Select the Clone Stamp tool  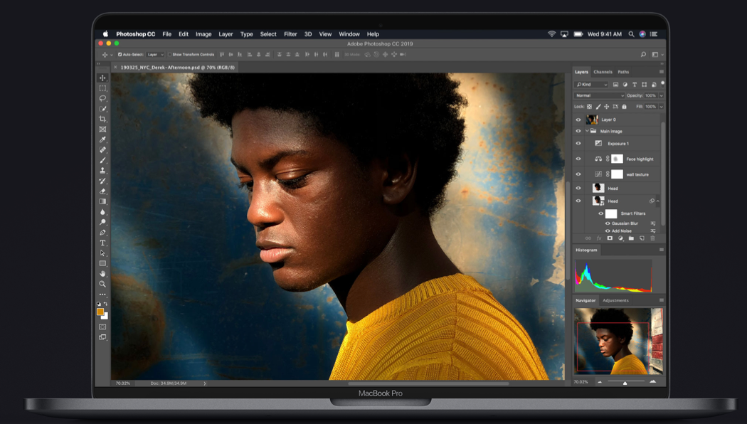[102, 170]
